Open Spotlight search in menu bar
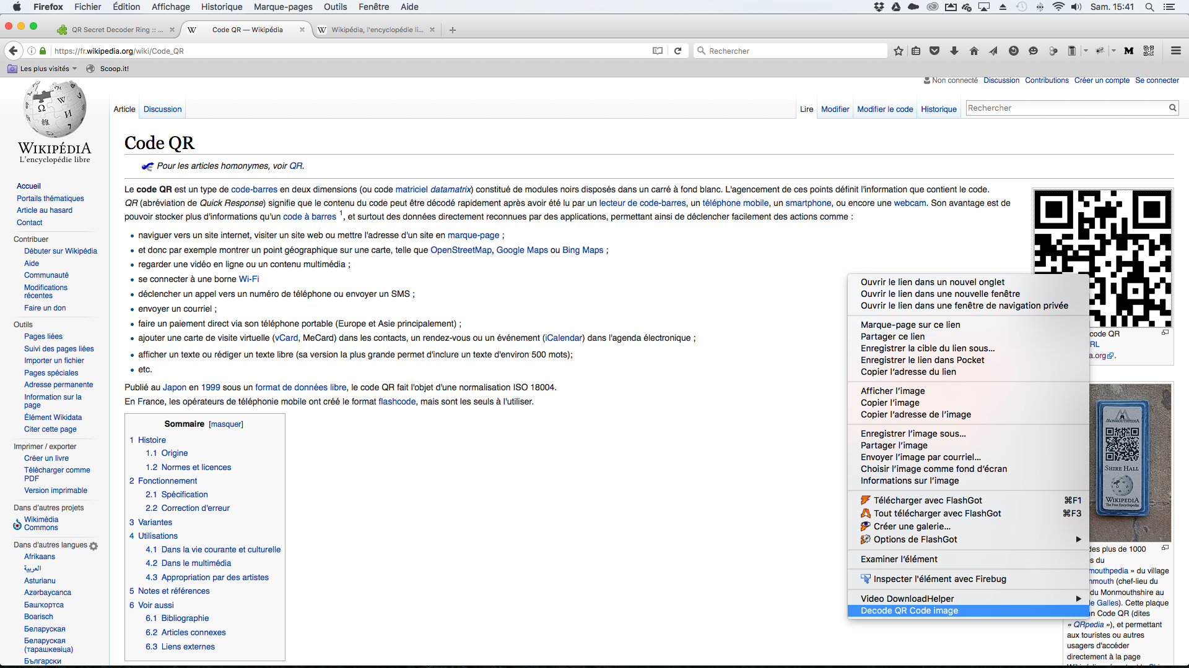The height and width of the screenshot is (668, 1189). tap(1149, 7)
